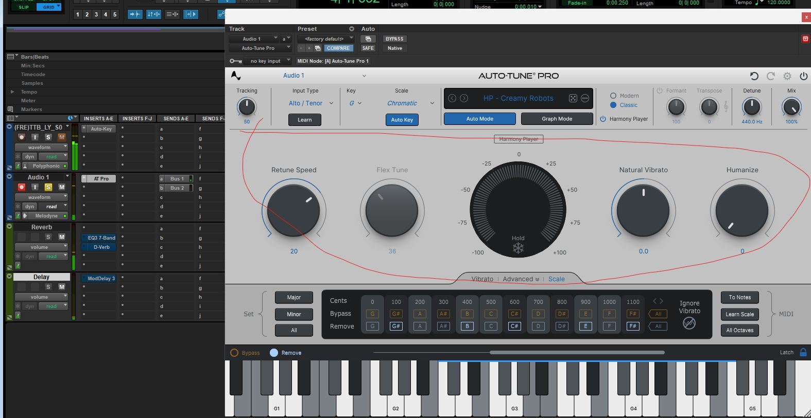Click the Humanize knob

tap(742, 210)
